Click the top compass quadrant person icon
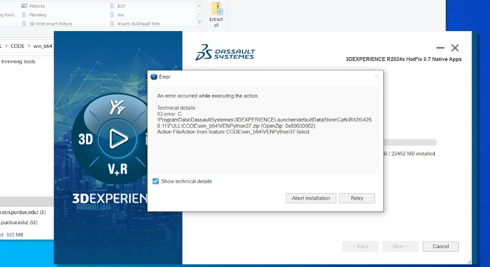Image resolution: width=490 pixels, height=267 pixels. coord(117,108)
